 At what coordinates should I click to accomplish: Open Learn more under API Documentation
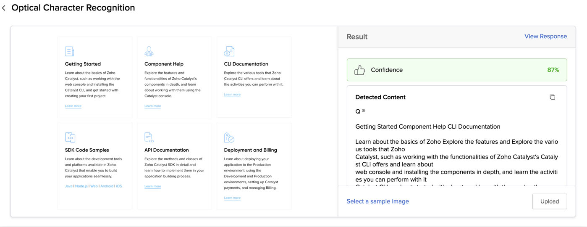point(152,186)
